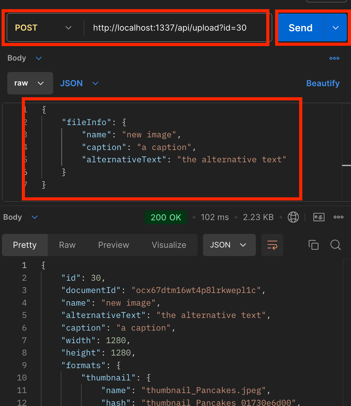Click the globe network icon
The image size is (351, 406).
pos(293,217)
